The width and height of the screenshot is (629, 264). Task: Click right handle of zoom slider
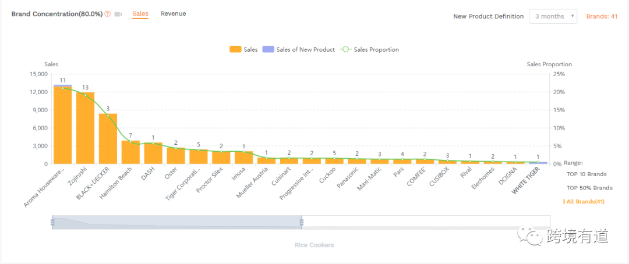coord(301,222)
